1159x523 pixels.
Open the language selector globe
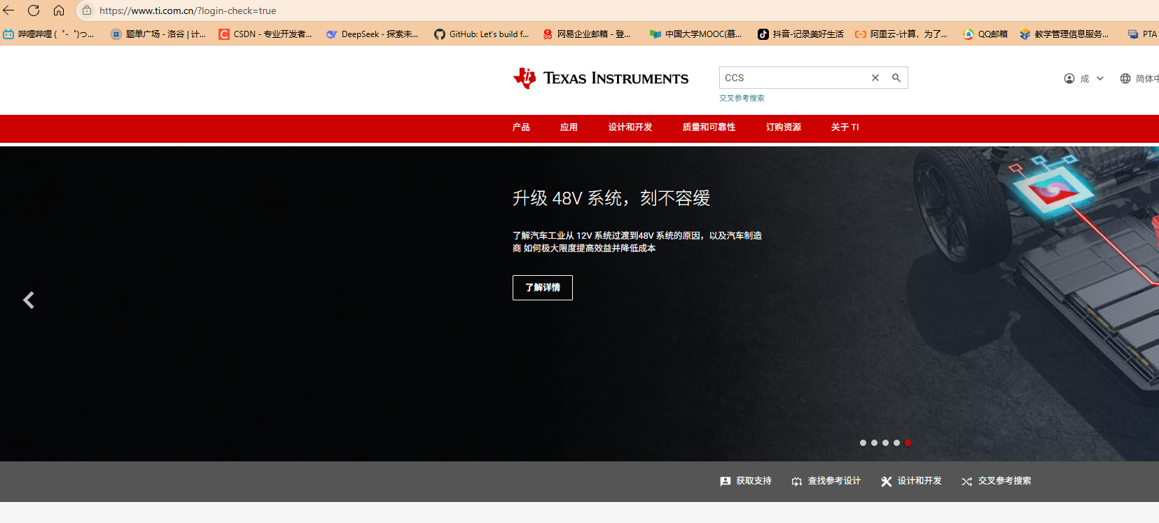(x=1125, y=78)
